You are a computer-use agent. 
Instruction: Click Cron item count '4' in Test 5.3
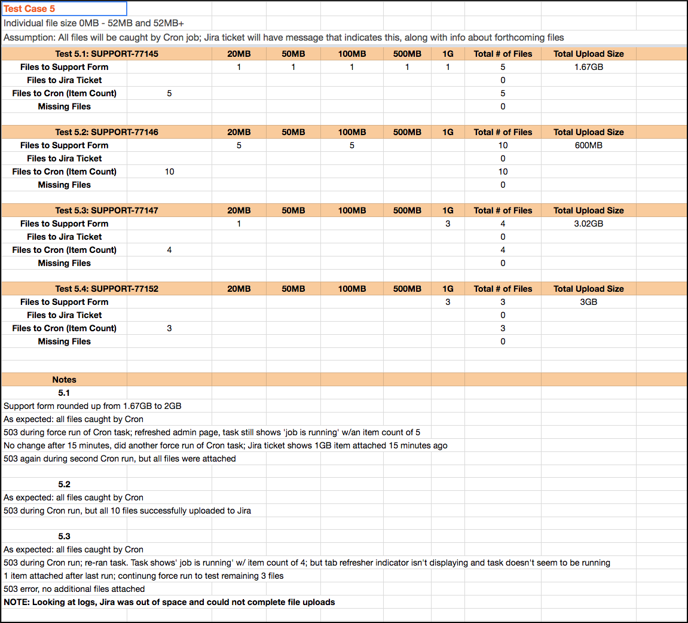click(169, 250)
